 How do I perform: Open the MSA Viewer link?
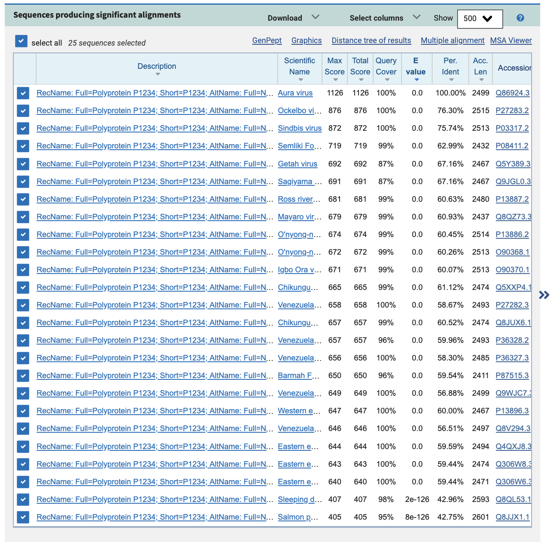pos(511,40)
